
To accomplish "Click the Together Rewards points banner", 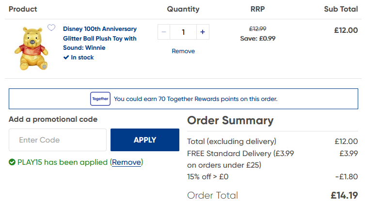I will pos(183,99).
